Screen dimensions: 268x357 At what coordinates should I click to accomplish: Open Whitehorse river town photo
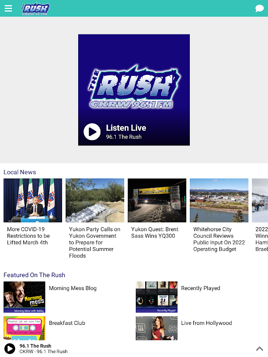pyautogui.click(x=219, y=200)
